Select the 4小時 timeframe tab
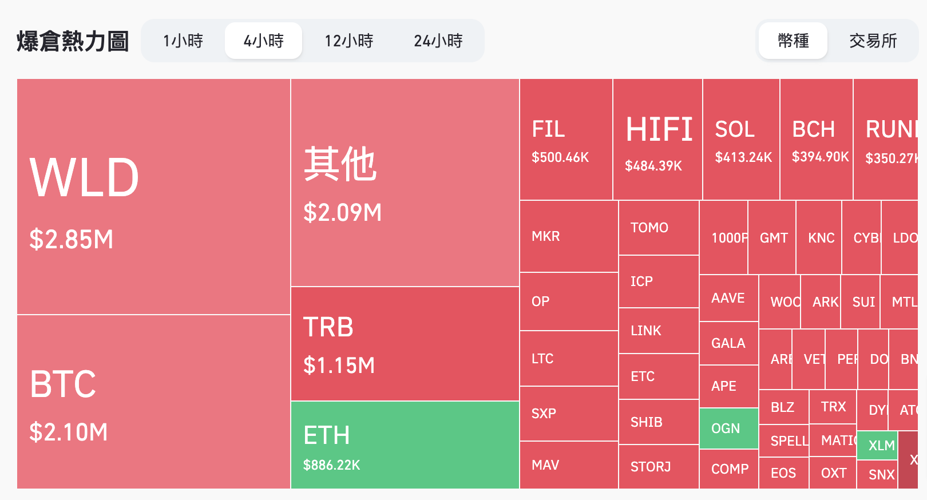The height and width of the screenshot is (500, 927). click(263, 41)
